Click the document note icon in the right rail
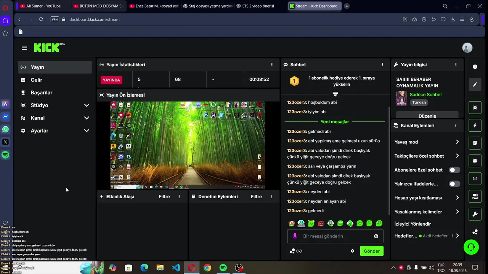The height and width of the screenshot is (274, 488). pos(475,143)
